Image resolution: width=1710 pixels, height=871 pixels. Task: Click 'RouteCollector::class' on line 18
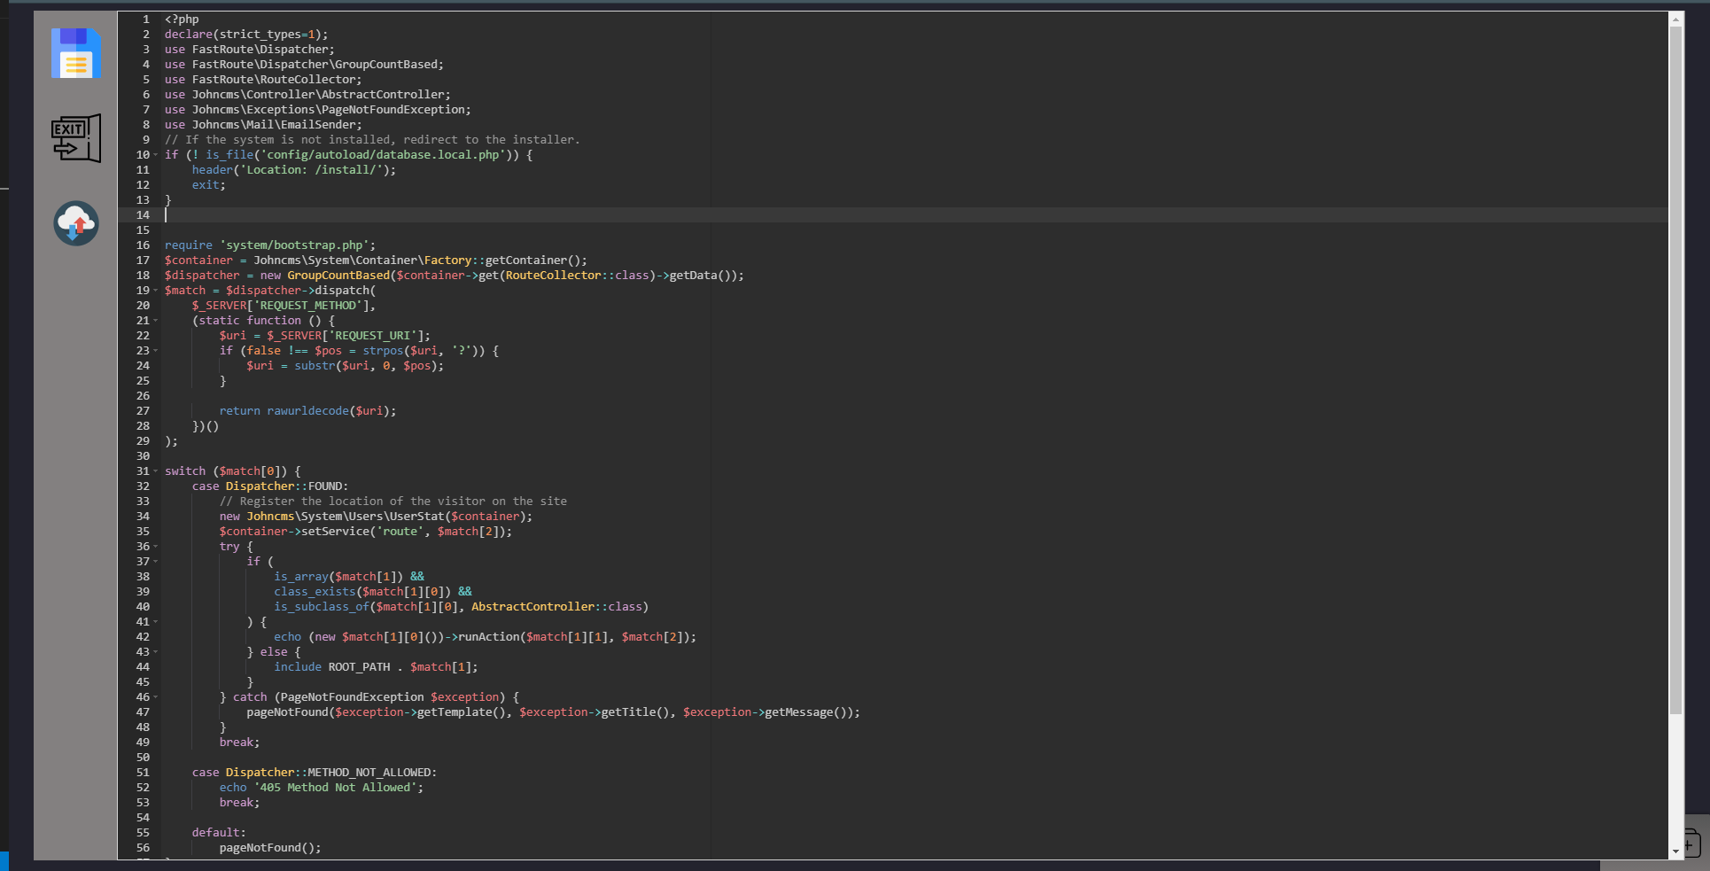click(578, 276)
